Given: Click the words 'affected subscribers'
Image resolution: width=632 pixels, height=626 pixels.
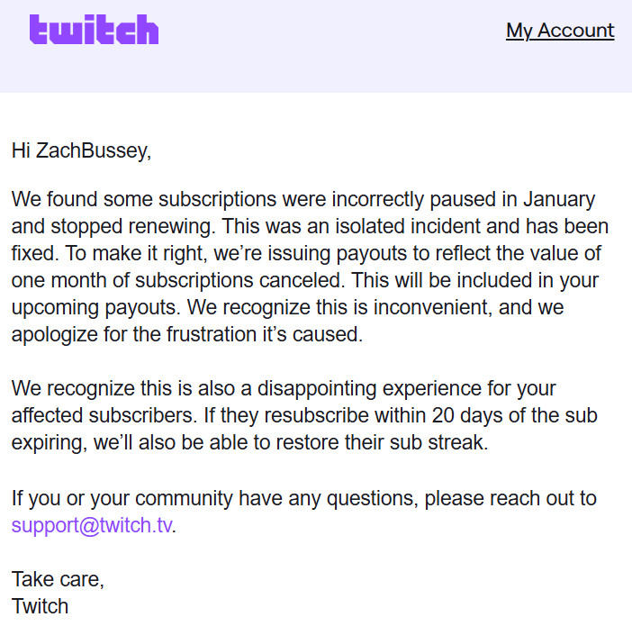Looking at the screenshot, I should (x=104, y=415).
